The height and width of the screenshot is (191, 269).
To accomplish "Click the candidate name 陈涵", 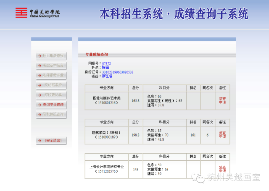I will pyautogui.click(x=105, y=68).
